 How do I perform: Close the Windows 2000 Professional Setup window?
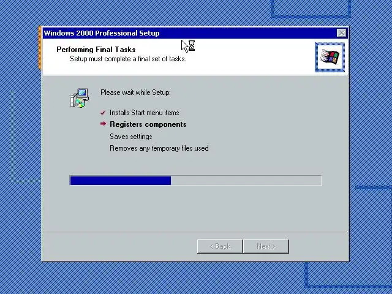341,33
